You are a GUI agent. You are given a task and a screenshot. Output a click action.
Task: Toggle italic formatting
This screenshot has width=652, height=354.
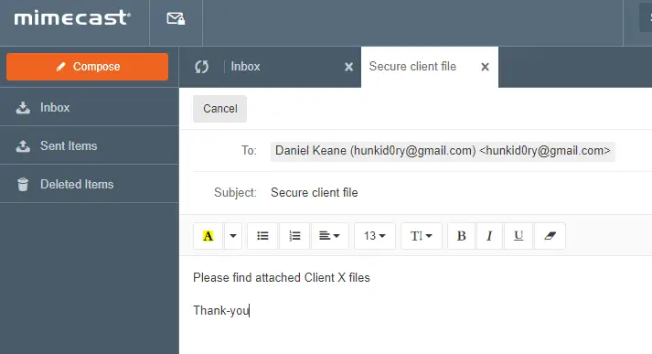coord(489,236)
